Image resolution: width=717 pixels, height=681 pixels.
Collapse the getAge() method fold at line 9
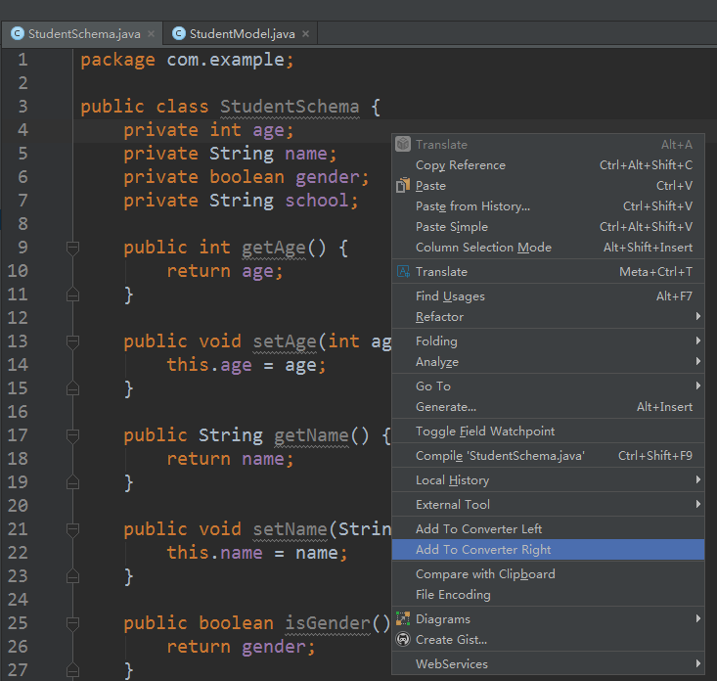coord(72,248)
